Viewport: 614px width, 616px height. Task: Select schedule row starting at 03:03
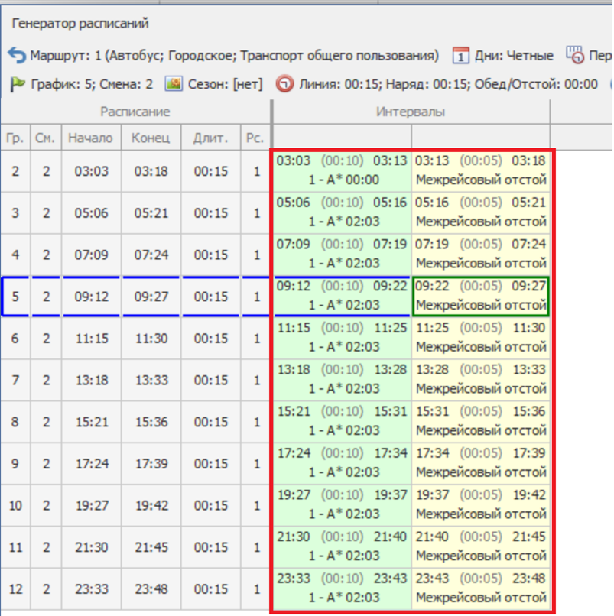tap(90, 172)
